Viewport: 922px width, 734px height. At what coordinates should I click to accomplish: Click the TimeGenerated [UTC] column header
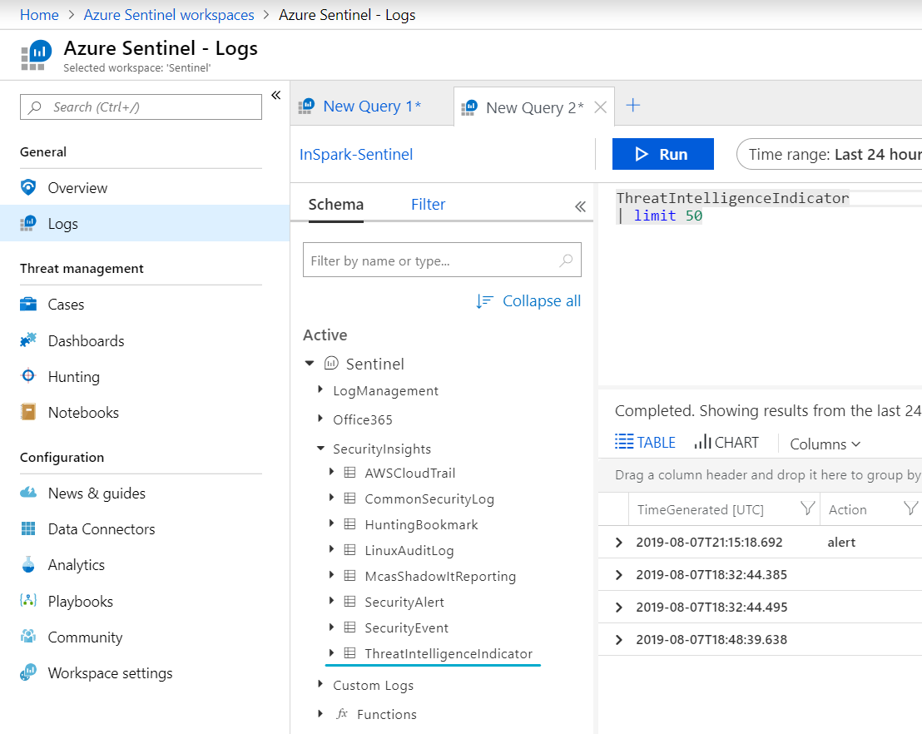[x=701, y=509]
